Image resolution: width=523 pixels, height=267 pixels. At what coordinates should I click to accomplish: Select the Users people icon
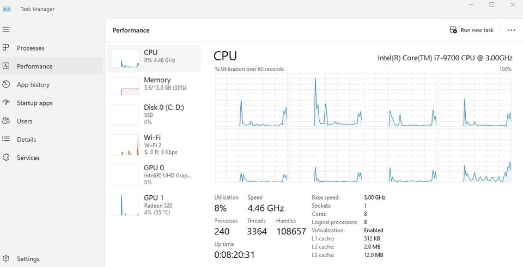pyautogui.click(x=5, y=121)
